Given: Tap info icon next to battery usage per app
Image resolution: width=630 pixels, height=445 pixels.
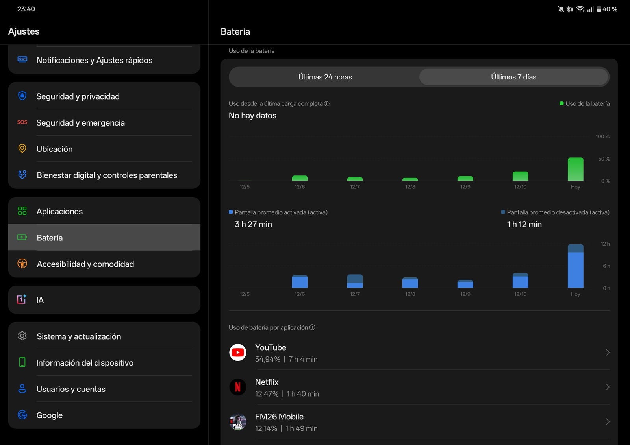Looking at the screenshot, I should [312, 327].
